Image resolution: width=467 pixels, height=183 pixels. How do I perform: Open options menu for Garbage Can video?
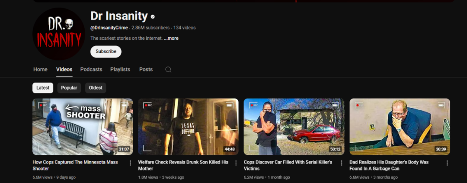(447, 163)
